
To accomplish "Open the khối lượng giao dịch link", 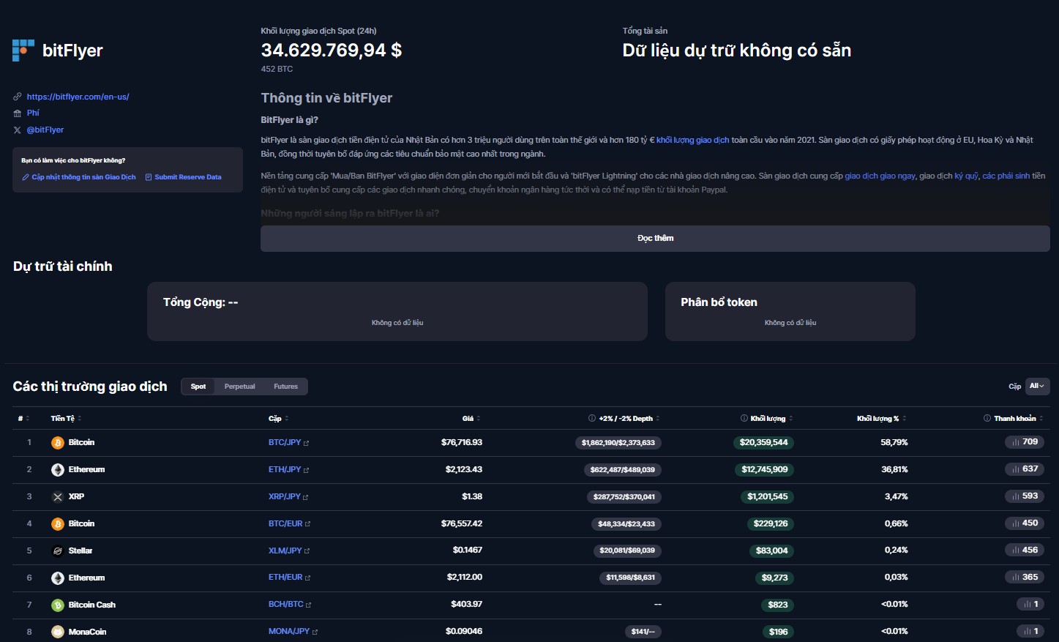I will click(692, 140).
